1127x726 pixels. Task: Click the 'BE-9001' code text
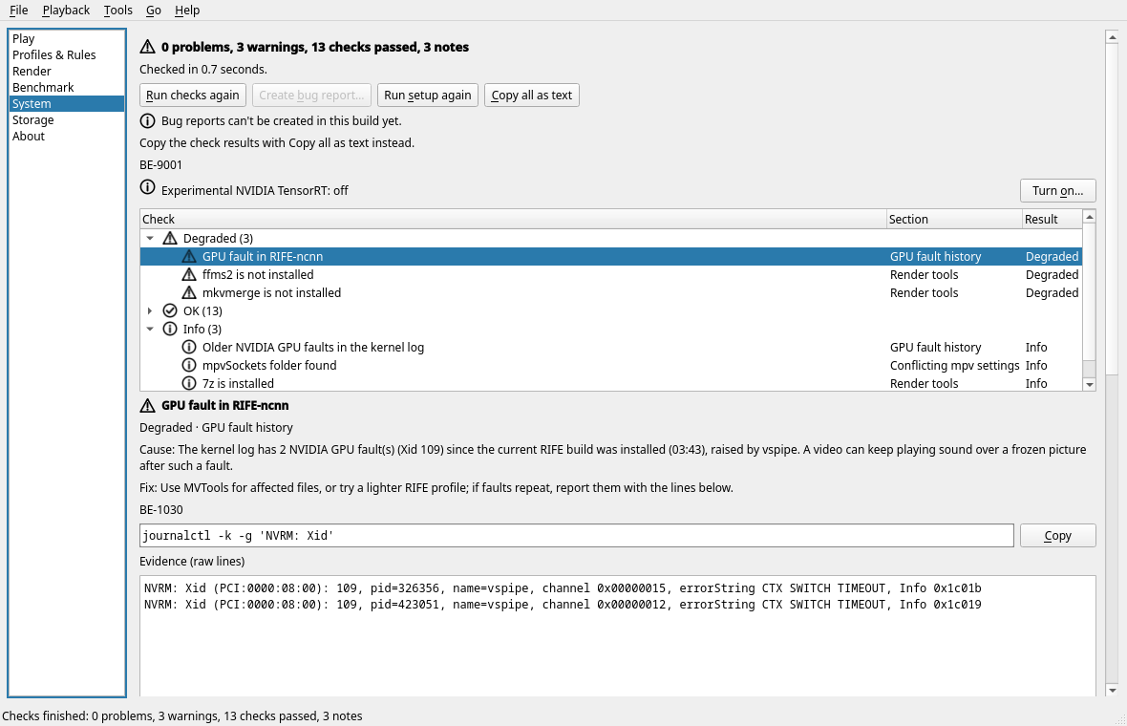[x=161, y=164]
